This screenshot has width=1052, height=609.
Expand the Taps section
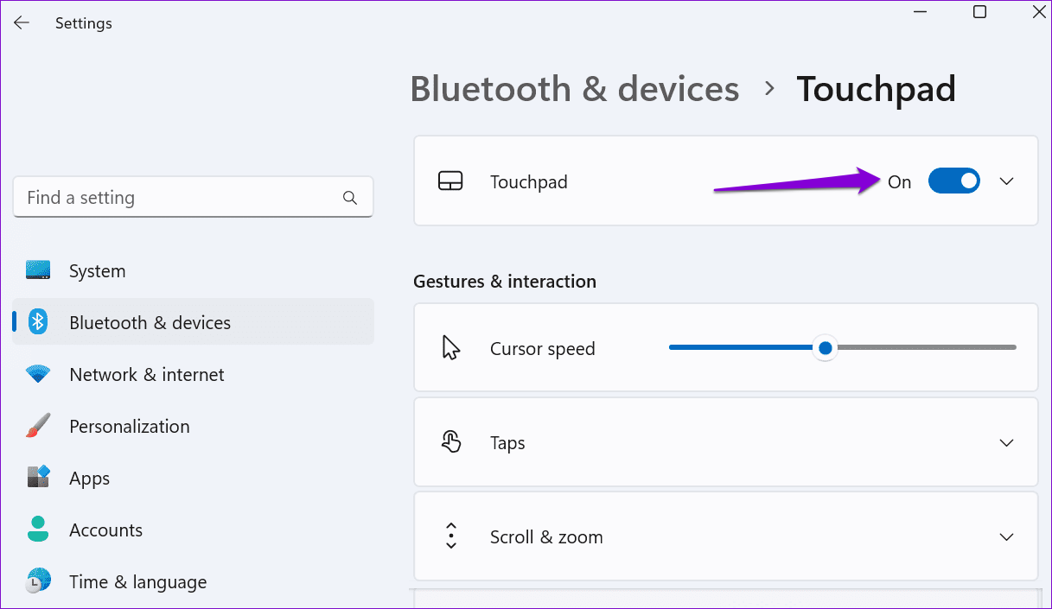(1006, 442)
